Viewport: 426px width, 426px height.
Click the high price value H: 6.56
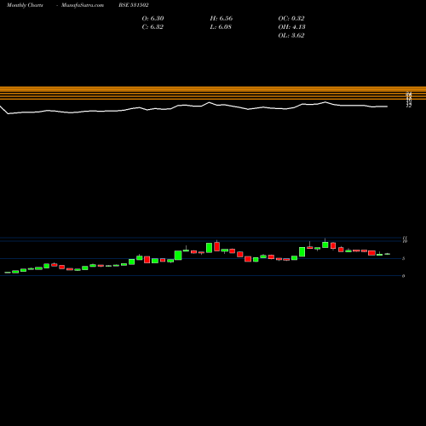tap(222, 18)
